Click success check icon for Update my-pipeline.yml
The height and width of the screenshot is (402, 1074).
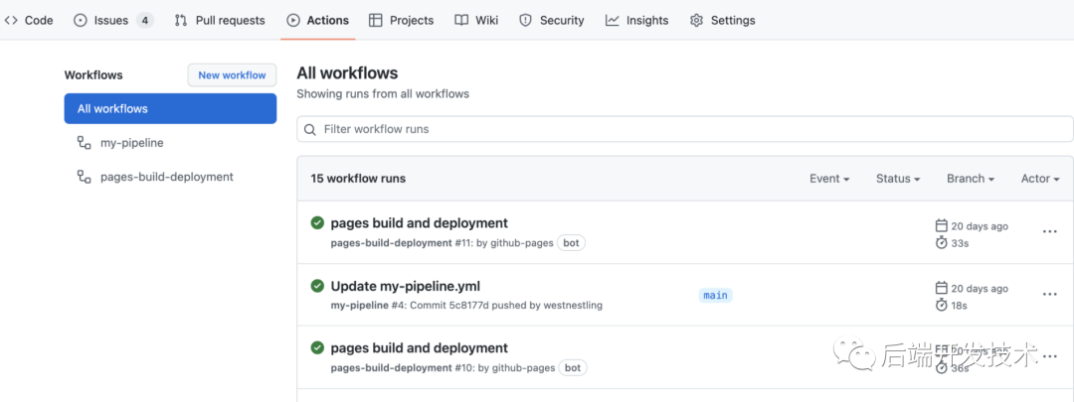tap(317, 286)
